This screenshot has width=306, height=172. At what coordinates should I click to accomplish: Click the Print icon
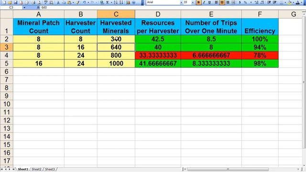(33, 2)
